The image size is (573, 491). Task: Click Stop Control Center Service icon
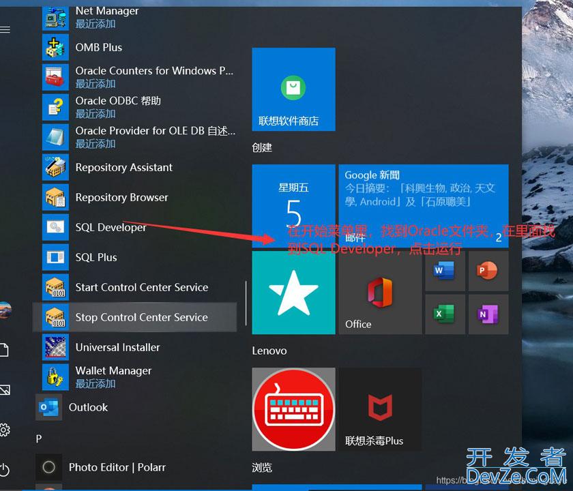55,316
